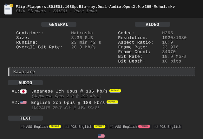This screenshot has height=139, width=203.
Task: Click the subtitle 'Flip Flappers - S01E01 - Pure Input'
Action: (56, 11)
